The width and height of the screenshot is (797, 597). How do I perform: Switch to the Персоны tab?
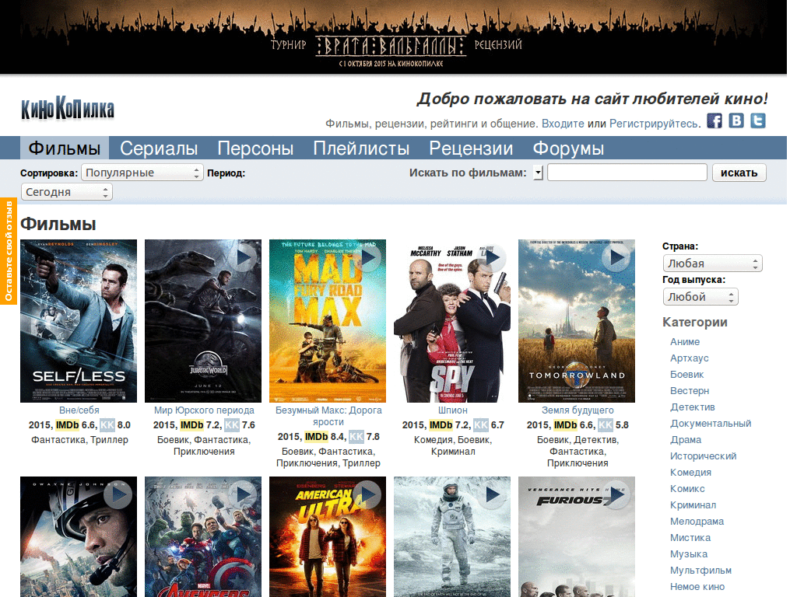pos(255,148)
